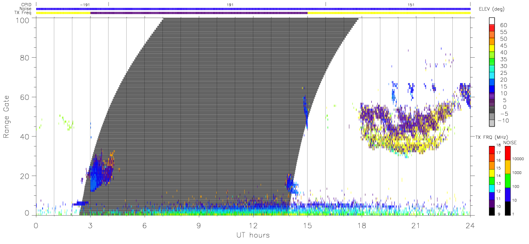Click the 6 label on UT hours axis
This screenshot has height=244, width=529.
click(144, 225)
